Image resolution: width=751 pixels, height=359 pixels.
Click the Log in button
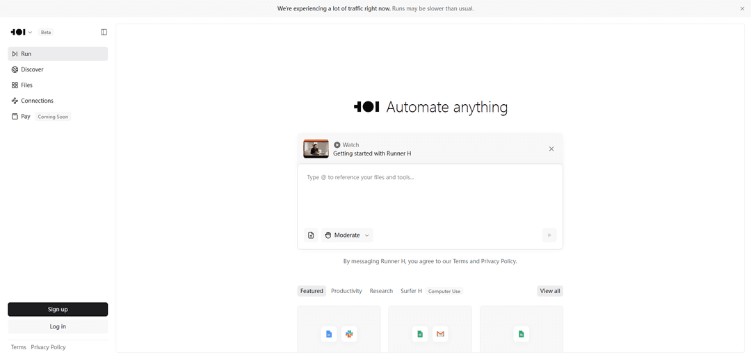point(58,326)
